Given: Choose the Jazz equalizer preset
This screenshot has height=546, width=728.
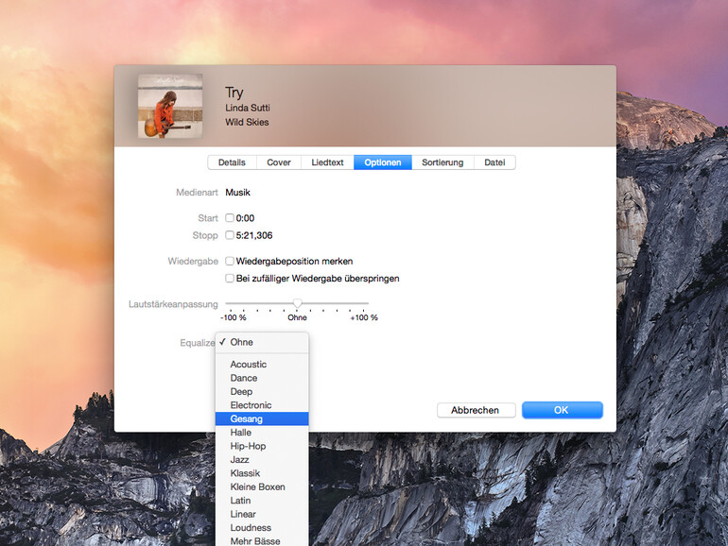Looking at the screenshot, I should (262, 460).
